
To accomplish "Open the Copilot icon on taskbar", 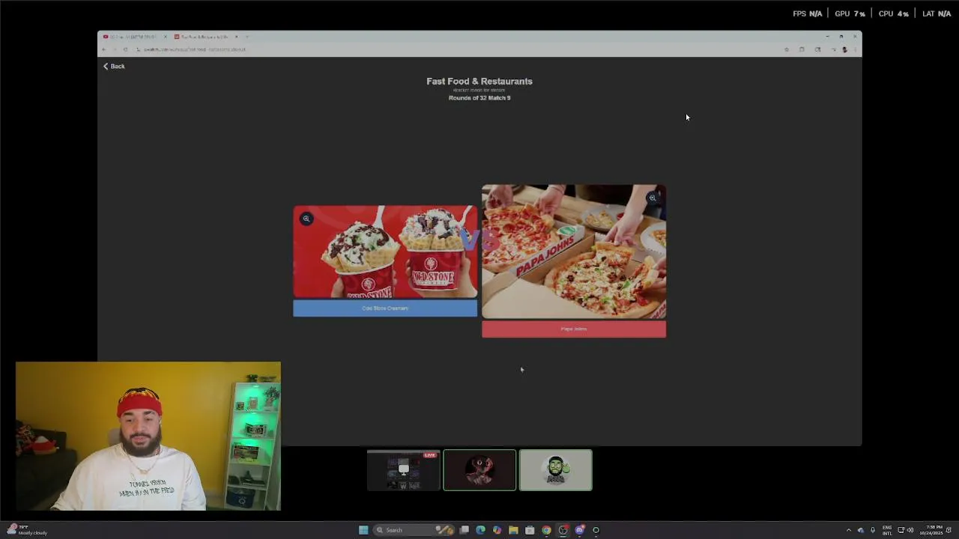I will (x=497, y=530).
